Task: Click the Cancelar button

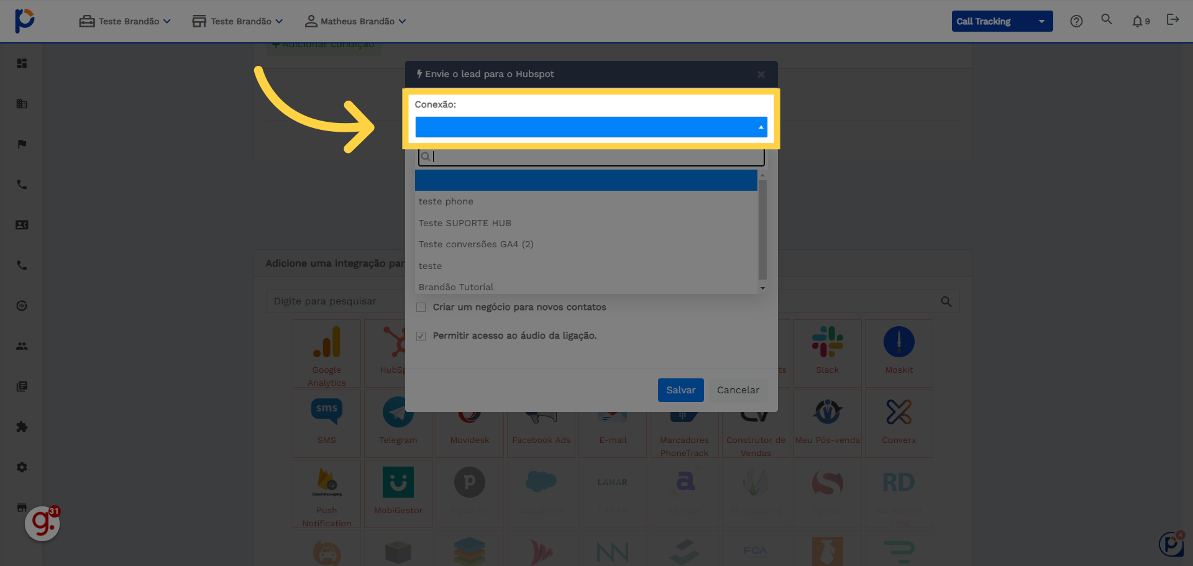Action: (x=738, y=390)
